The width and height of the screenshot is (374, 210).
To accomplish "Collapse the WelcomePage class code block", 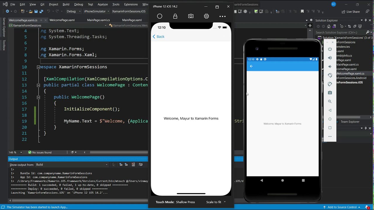I will (x=38, y=85).
